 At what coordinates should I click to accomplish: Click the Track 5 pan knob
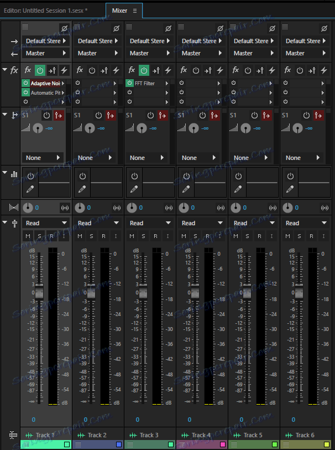pos(235,208)
